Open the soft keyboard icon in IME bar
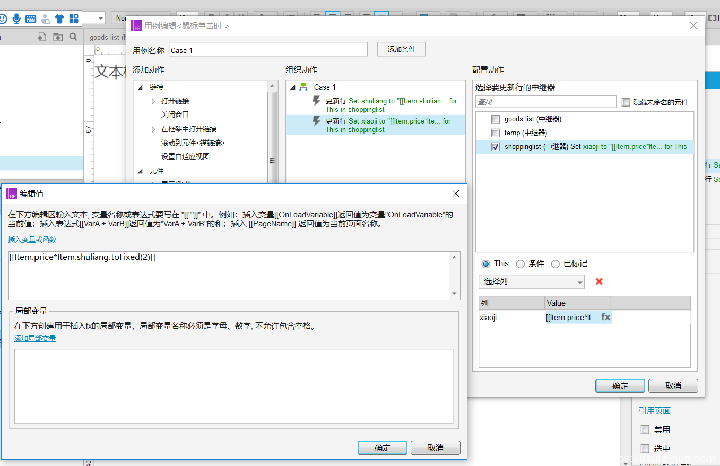720x466 pixels. (x=31, y=19)
